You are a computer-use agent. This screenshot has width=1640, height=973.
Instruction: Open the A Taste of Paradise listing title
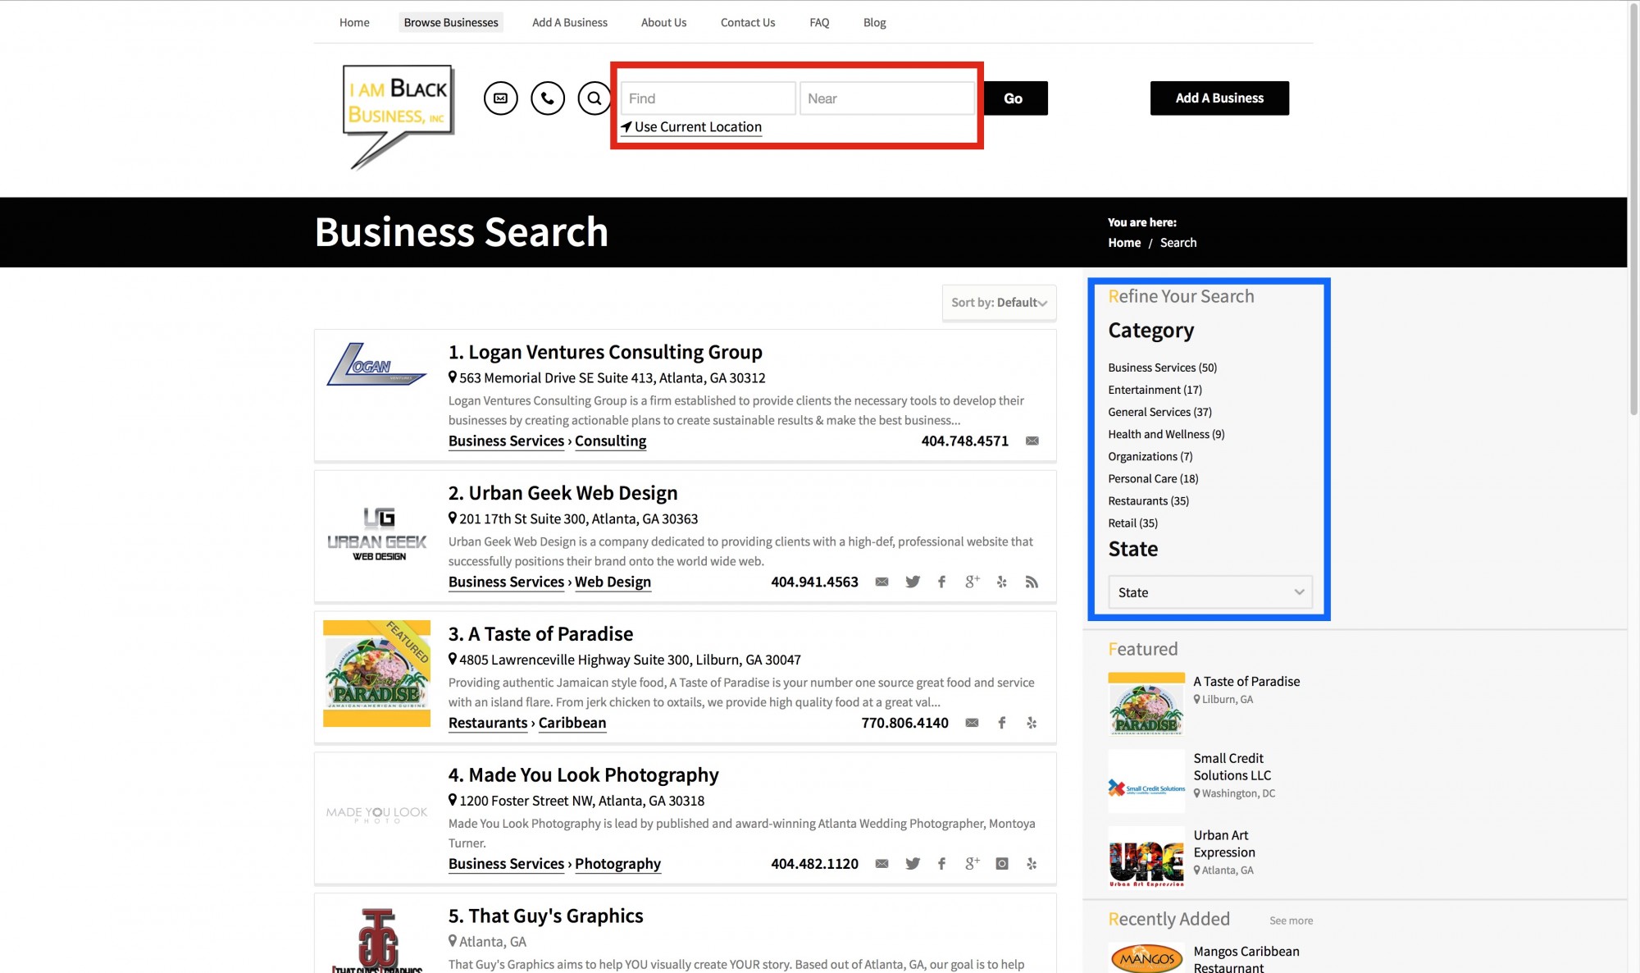(x=540, y=634)
